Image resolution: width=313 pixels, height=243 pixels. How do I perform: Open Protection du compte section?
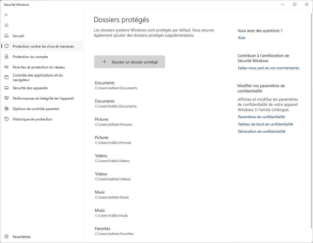coord(42,57)
